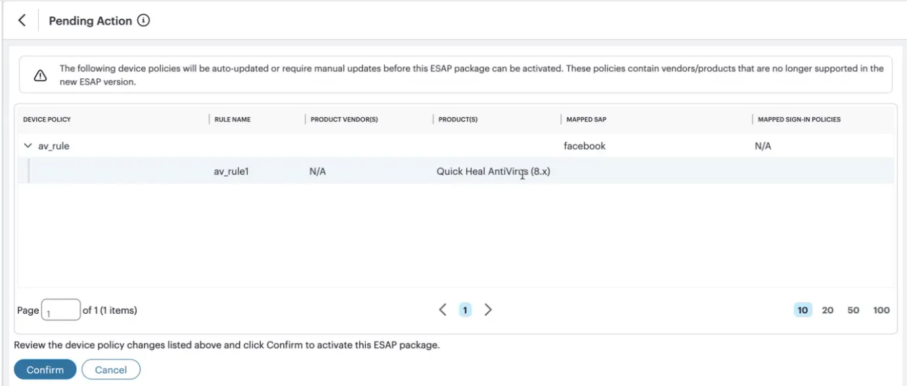Click the Mapped Sign-In Policies column header
This screenshot has height=386, width=907.
click(799, 119)
